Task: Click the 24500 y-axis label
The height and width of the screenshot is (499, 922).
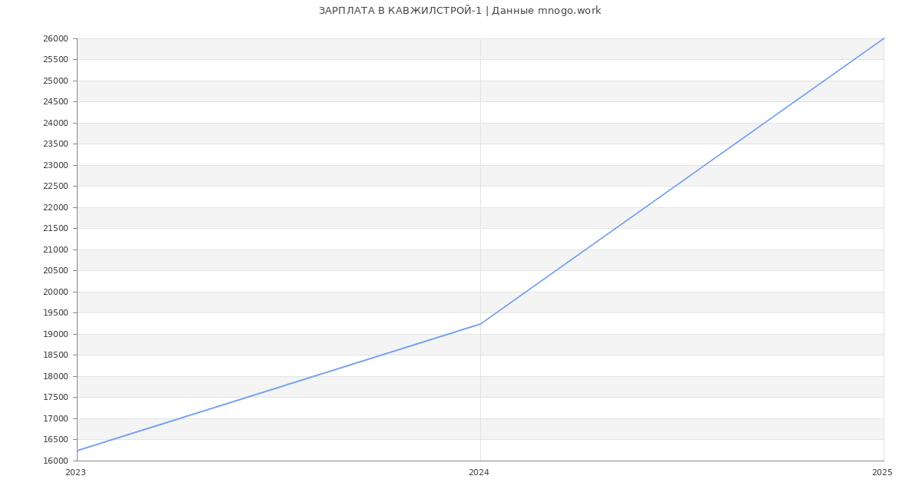Action: (55, 102)
